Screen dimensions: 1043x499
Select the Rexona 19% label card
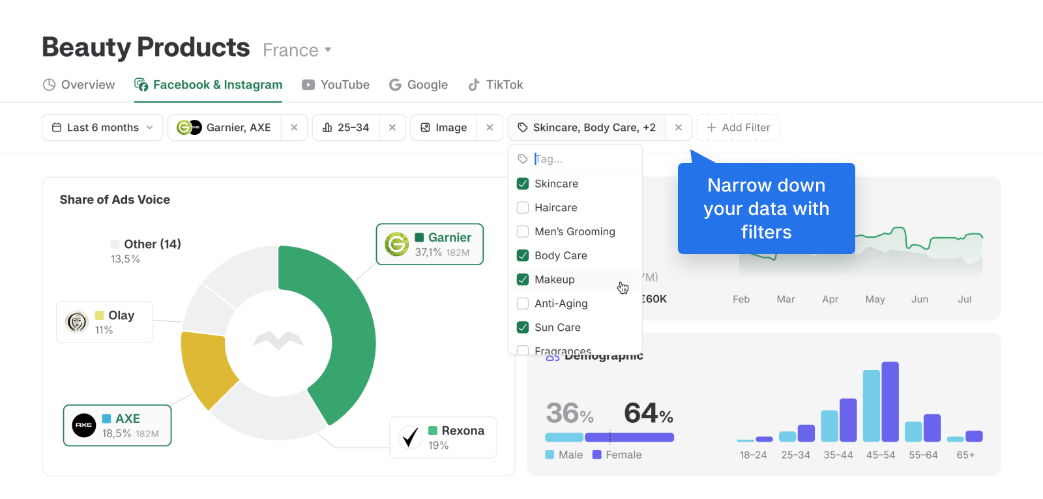click(x=443, y=437)
